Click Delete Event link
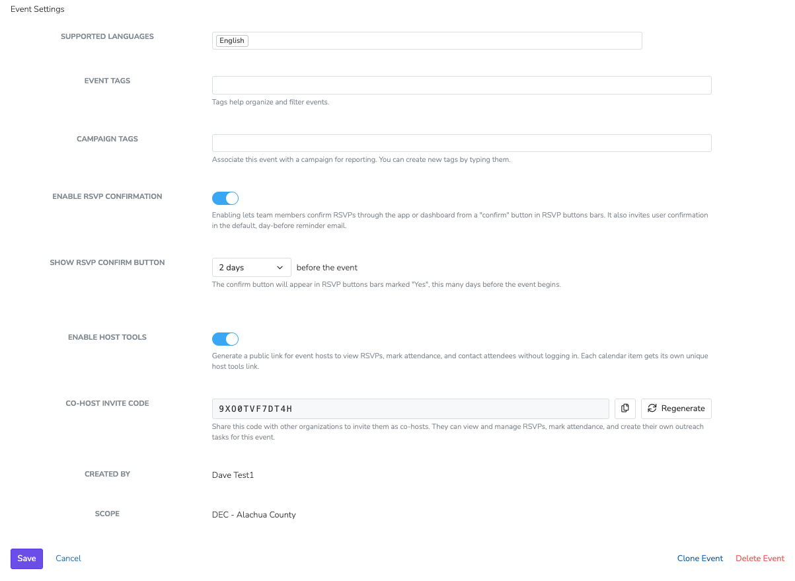The width and height of the screenshot is (795, 581). [760, 559]
